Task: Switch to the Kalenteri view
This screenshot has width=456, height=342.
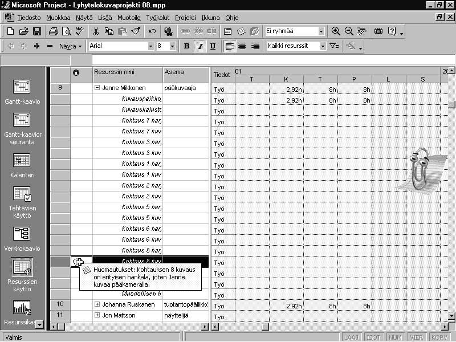Action: tap(22, 165)
